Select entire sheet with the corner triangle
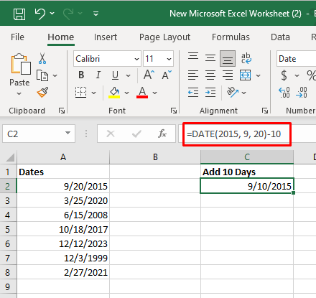The width and height of the screenshot is (316, 298). point(10,157)
